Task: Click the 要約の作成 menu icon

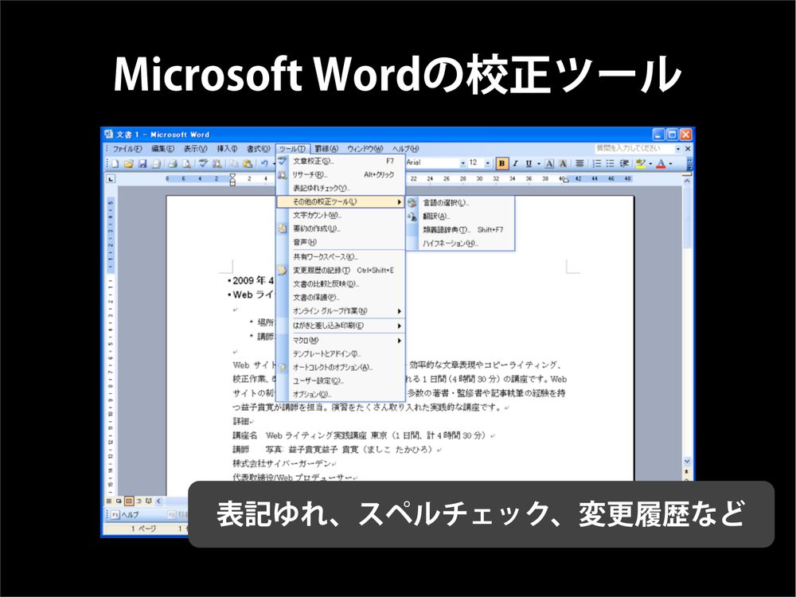Action: pyautogui.click(x=283, y=228)
